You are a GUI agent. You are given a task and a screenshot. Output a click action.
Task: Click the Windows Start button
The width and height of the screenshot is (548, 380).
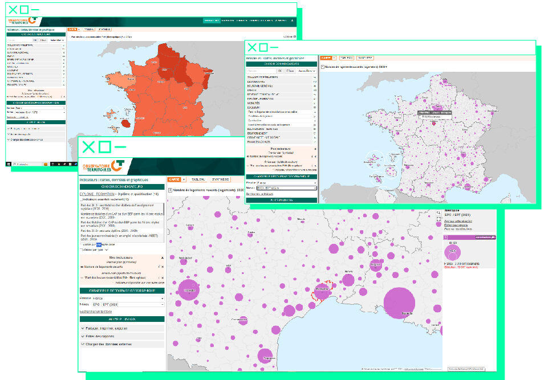9,164
